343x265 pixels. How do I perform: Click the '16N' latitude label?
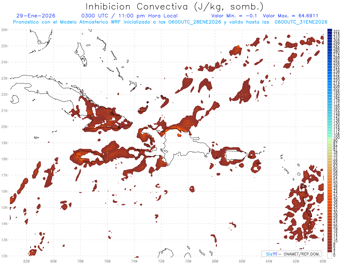pos(4,191)
